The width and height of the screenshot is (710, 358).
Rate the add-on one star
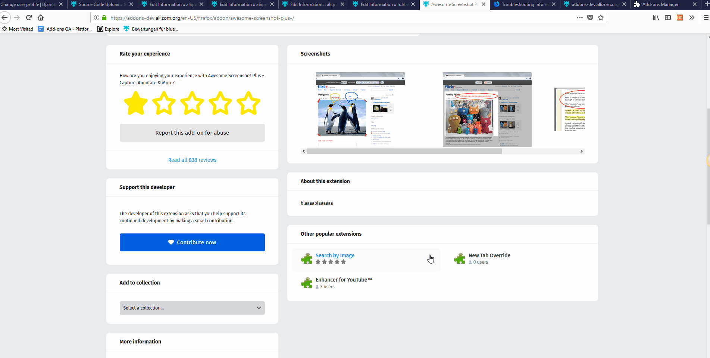135,103
